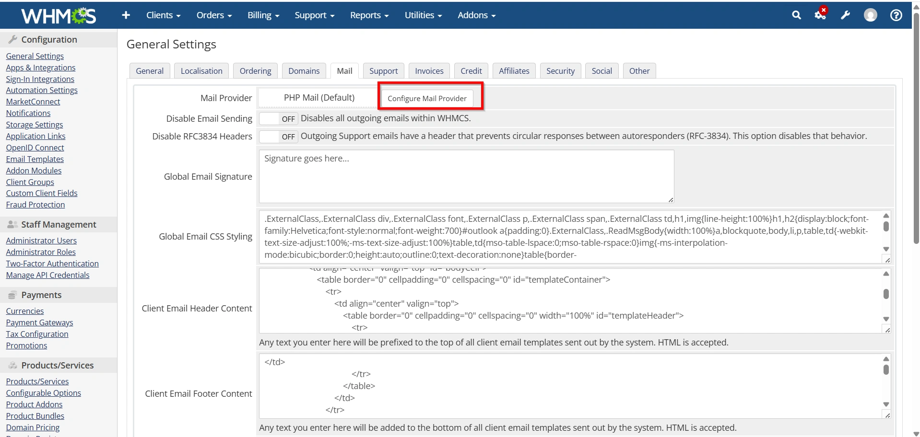920x437 pixels.
Task: Open Tax Configuration link
Action: (37, 334)
